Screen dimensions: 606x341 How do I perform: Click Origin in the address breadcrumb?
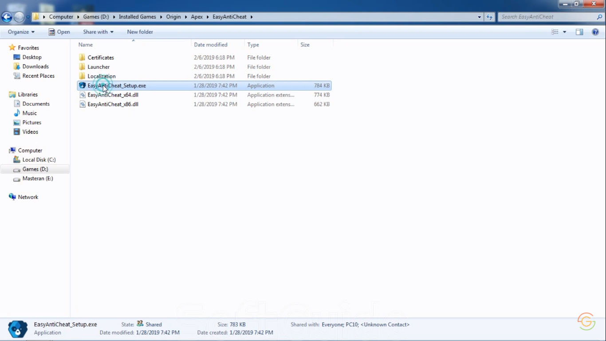(x=173, y=17)
